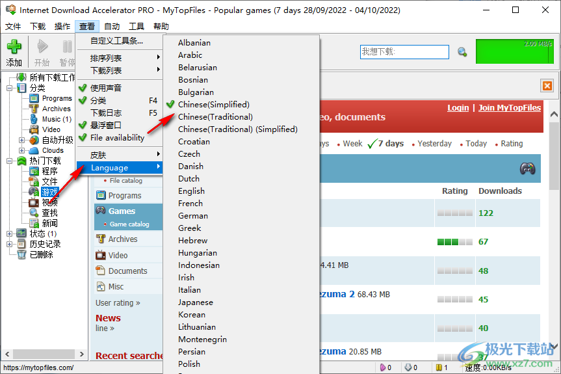The height and width of the screenshot is (374, 561).
Task: Collapse the 分类 tree node
Action: point(10,88)
